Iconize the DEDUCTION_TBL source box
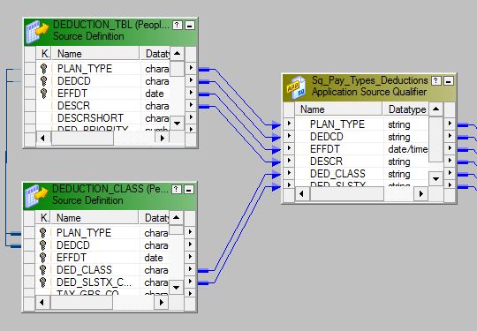 189,26
